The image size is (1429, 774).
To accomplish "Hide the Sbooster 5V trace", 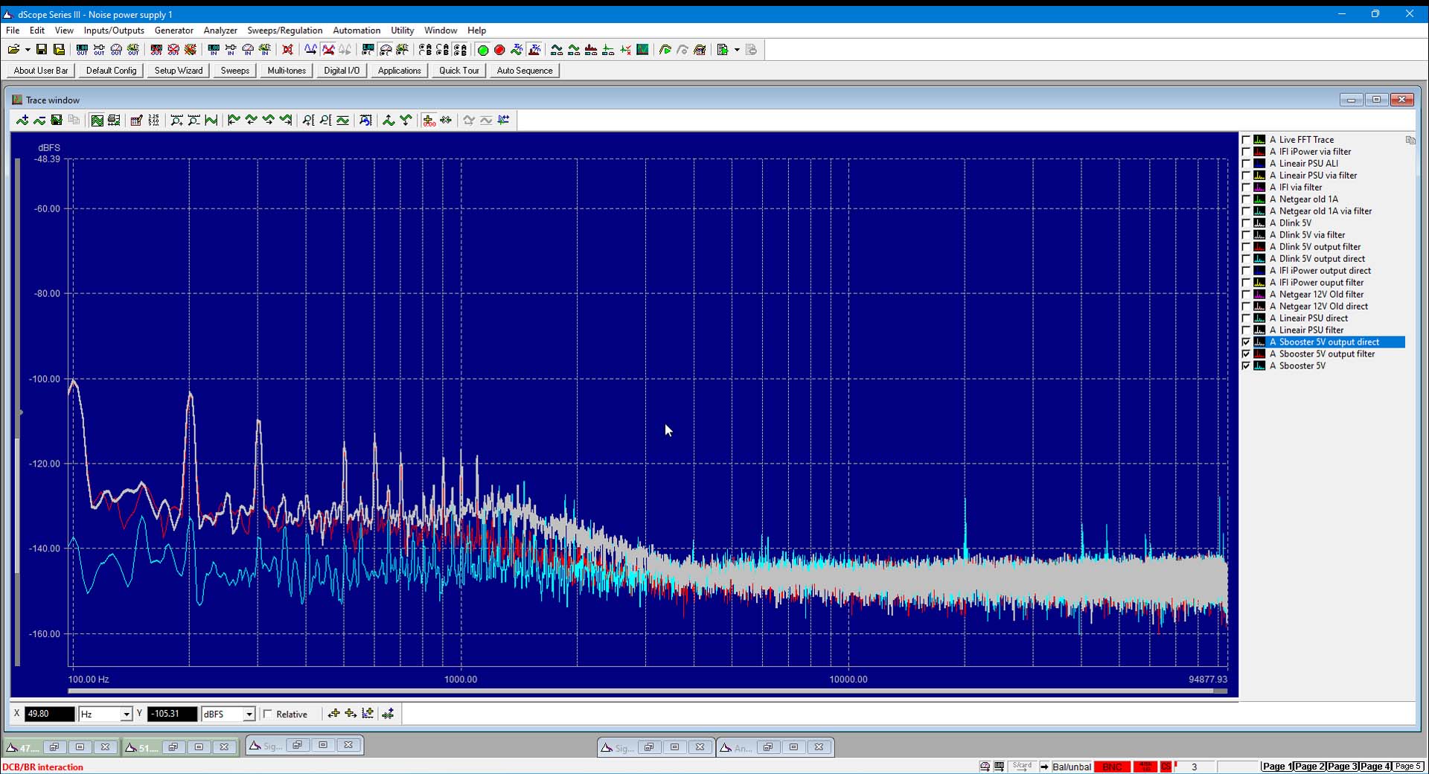I will tap(1246, 366).
